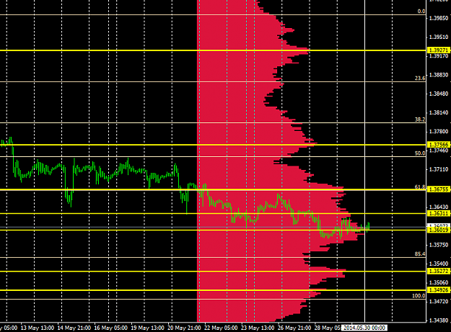Click the 1.35400 price scale value

pos(439,264)
